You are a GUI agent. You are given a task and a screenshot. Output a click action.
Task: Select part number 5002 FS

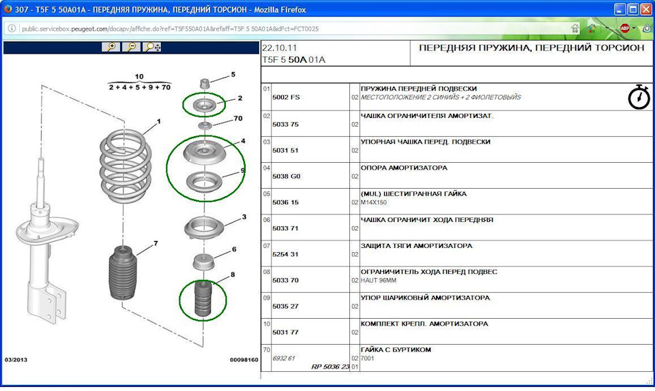[x=286, y=97]
